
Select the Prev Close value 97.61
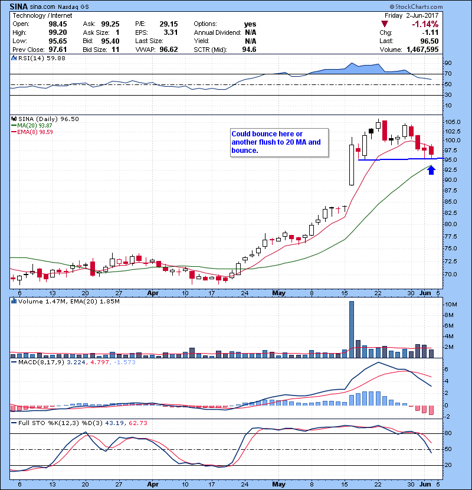coord(58,50)
